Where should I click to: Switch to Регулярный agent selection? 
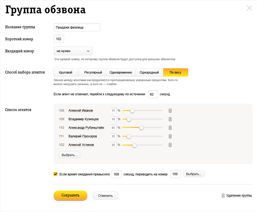click(93, 73)
